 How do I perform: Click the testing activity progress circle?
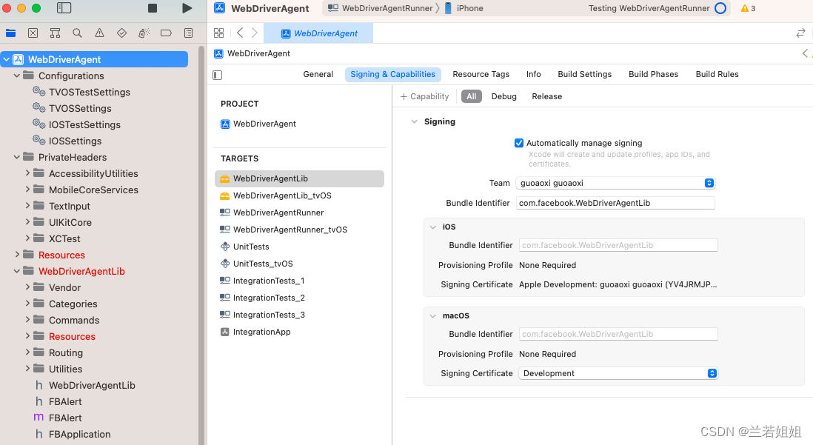pos(720,8)
